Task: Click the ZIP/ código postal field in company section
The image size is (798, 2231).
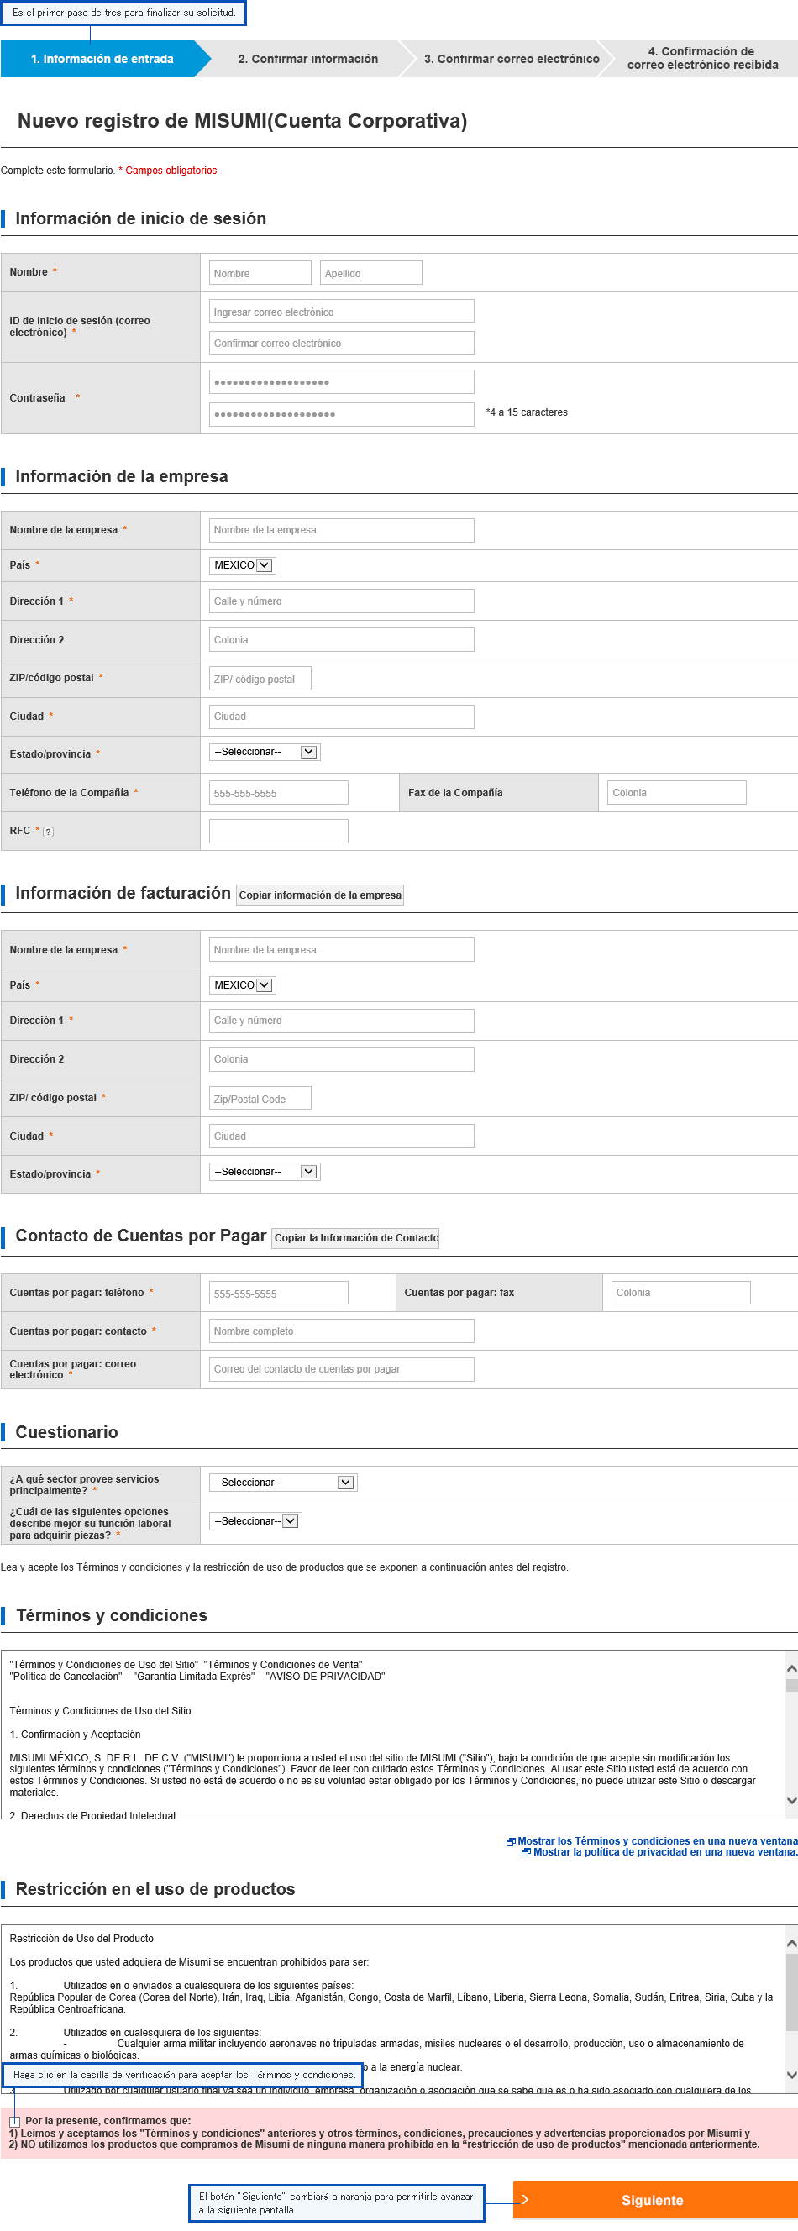Action: point(260,679)
